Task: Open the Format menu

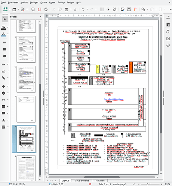Action: 44,3
